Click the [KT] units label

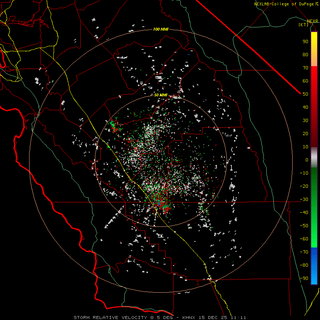[304, 25]
